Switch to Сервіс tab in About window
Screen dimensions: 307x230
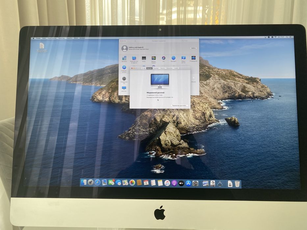tap(176, 68)
